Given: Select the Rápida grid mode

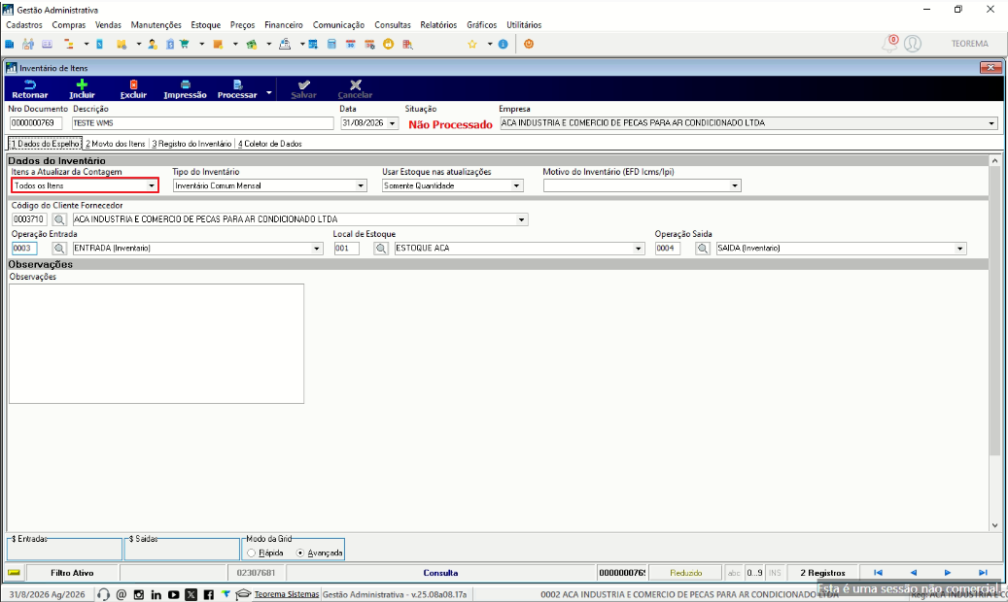Looking at the screenshot, I should tap(252, 553).
